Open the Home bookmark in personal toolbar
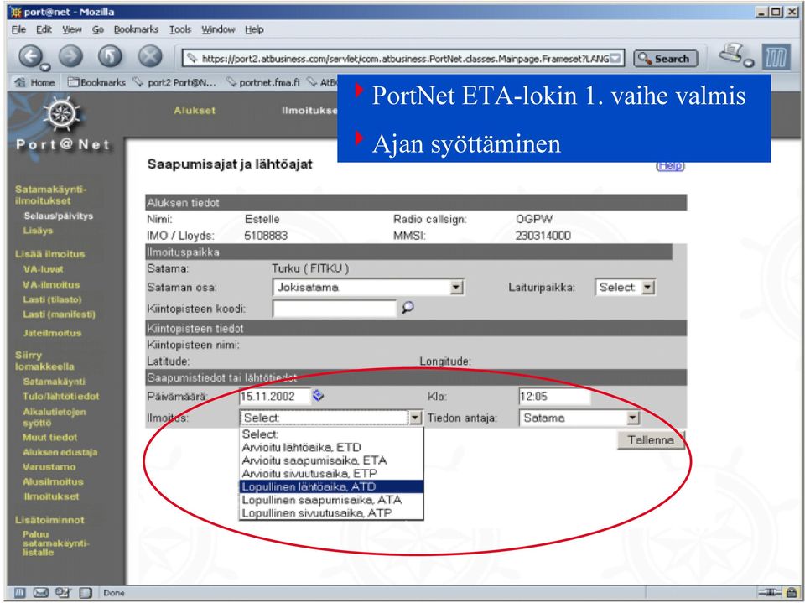The height and width of the screenshot is (603, 805). tap(35, 82)
